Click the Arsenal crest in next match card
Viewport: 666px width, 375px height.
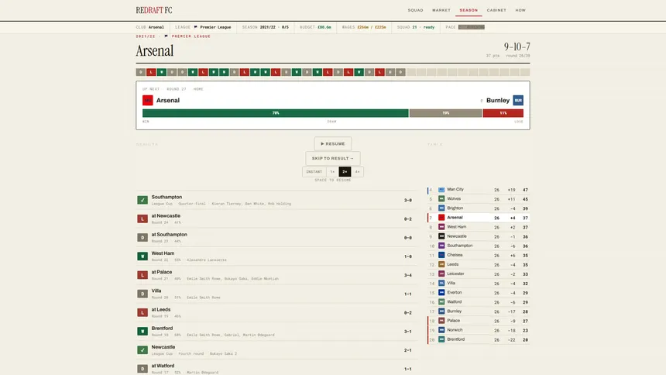(147, 101)
